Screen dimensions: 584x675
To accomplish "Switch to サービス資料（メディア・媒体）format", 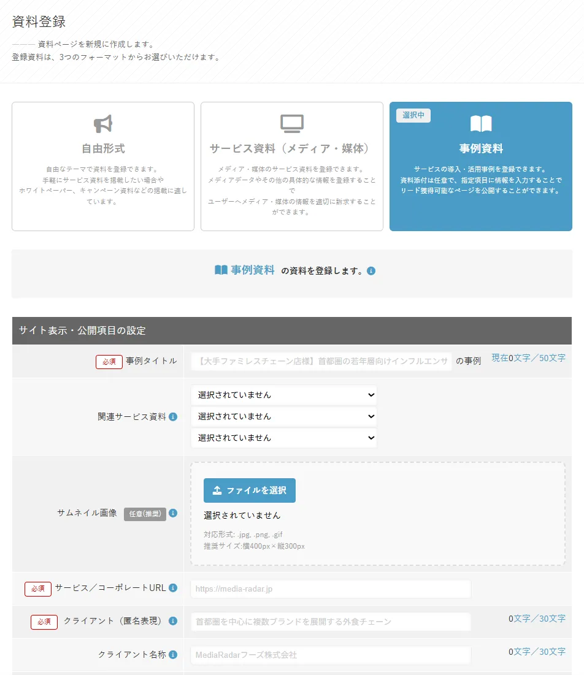I will (x=292, y=166).
